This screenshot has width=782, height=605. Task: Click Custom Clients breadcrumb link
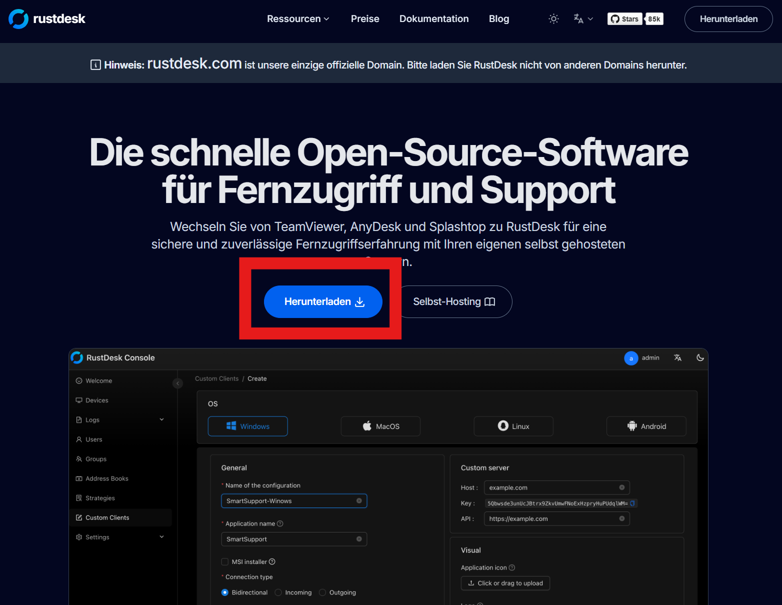[216, 378]
